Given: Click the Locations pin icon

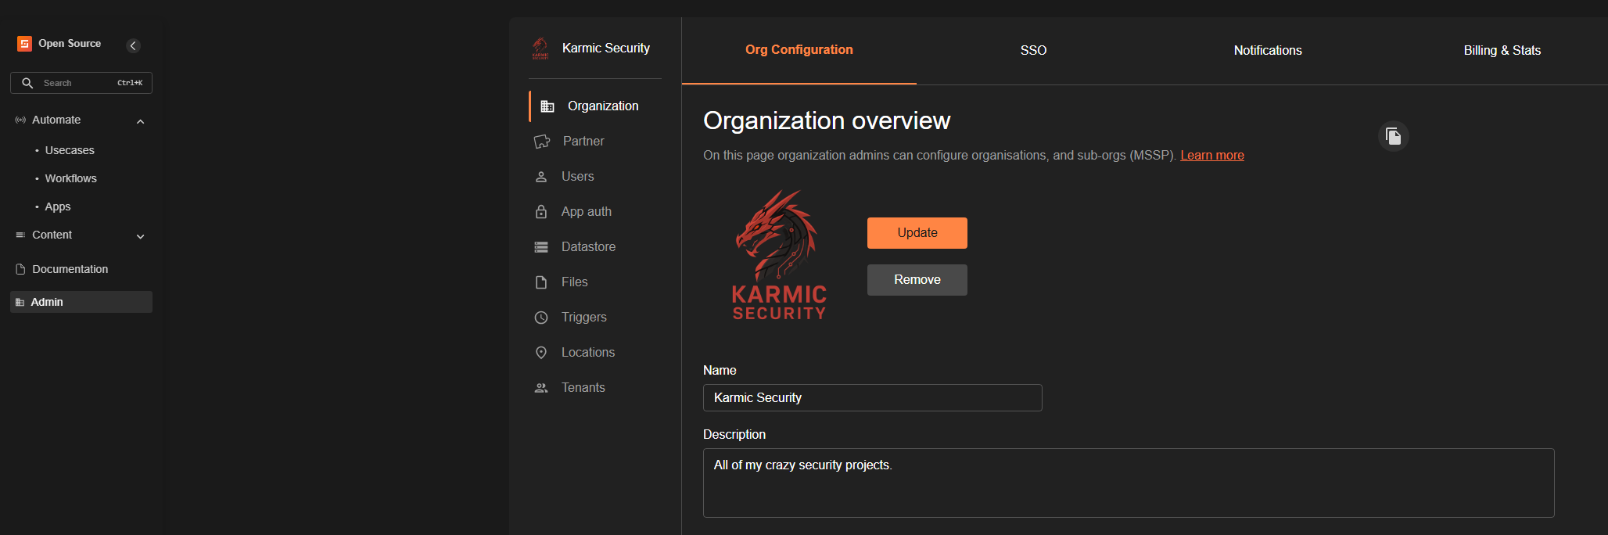Looking at the screenshot, I should (x=541, y=353).
